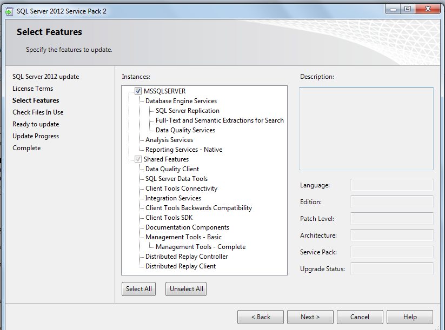Select the Ready to update step

36,124
